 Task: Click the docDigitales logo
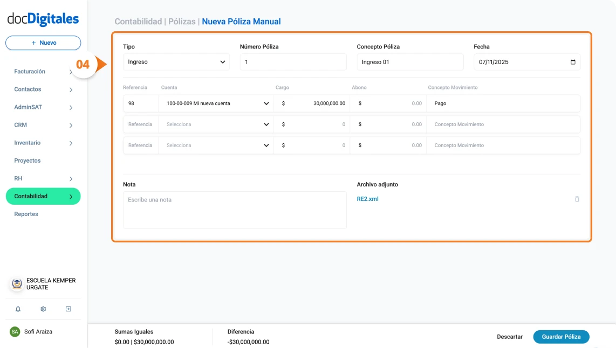(x=43, y=18)
